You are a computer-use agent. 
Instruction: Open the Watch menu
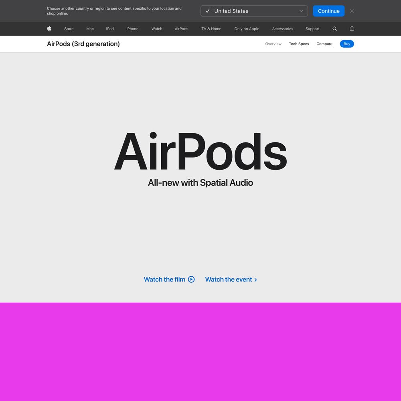[x=157, y=29]
